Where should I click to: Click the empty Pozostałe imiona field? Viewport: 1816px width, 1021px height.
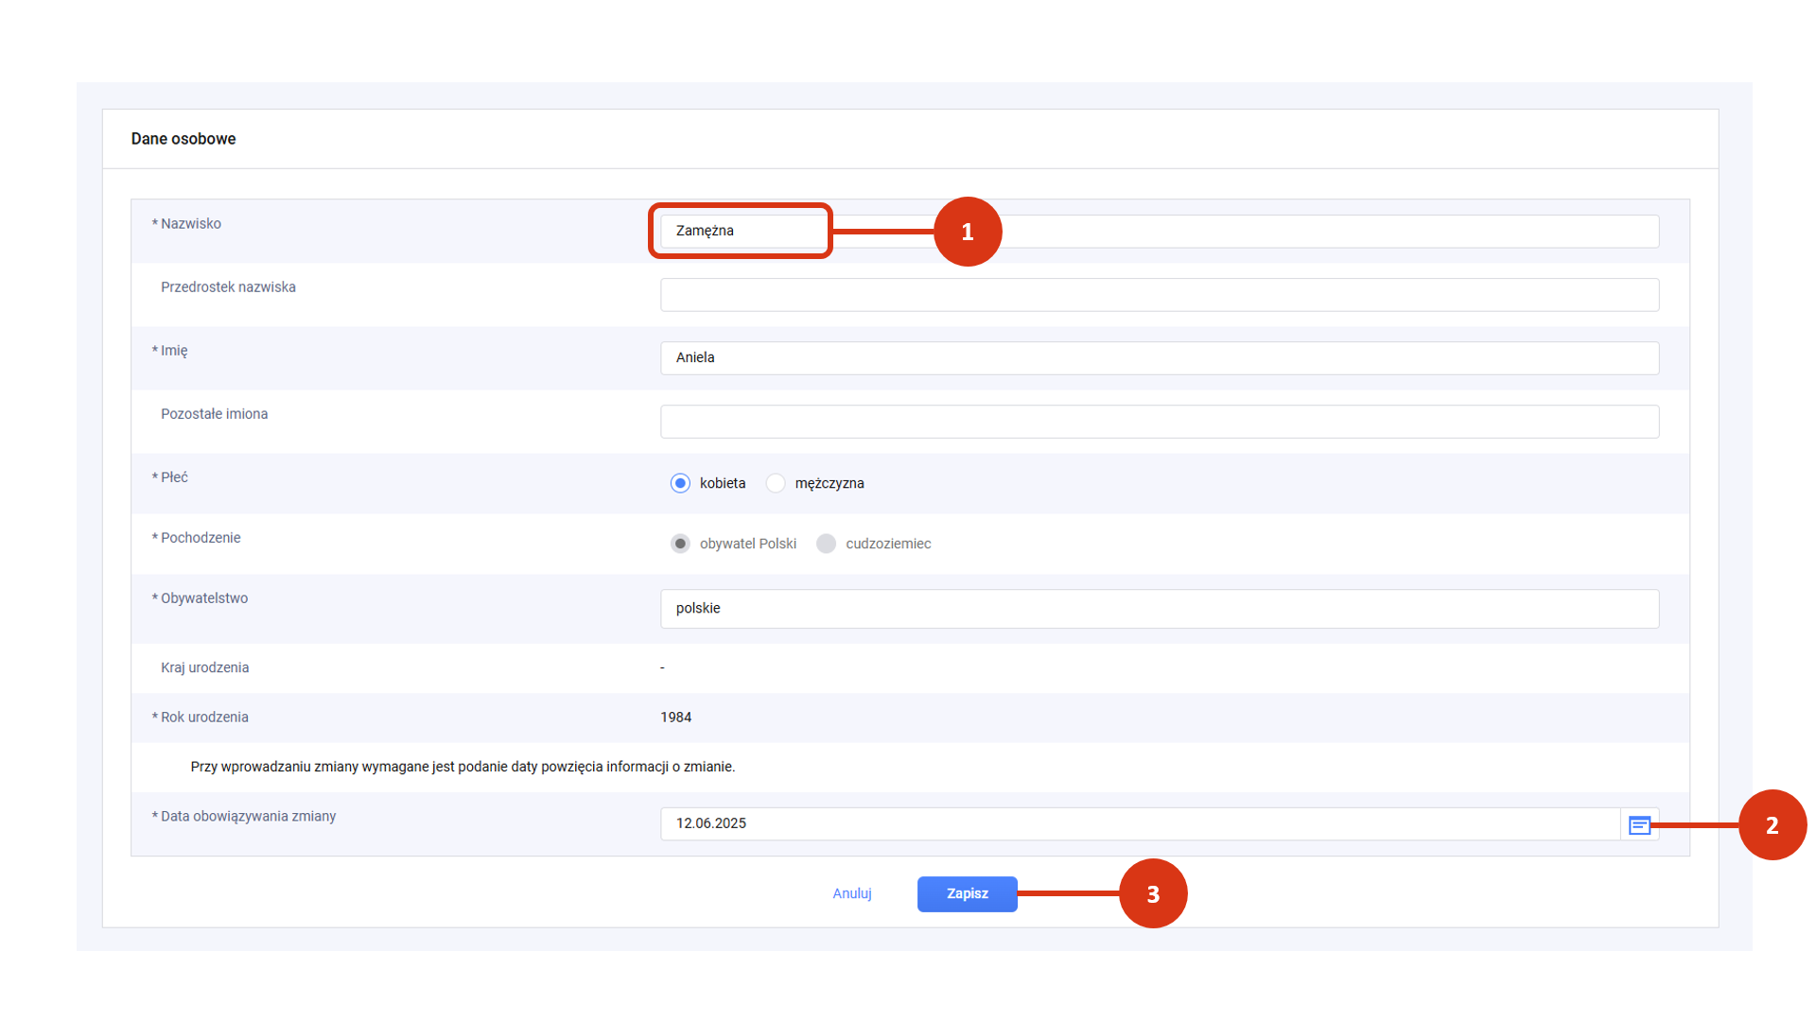(x=1160, y=421)
